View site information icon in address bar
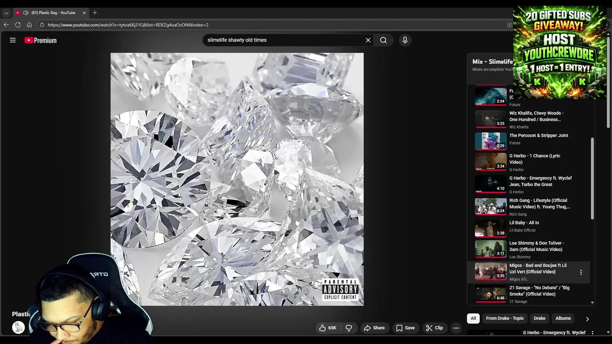The width and height of the screenshot is (612, 344). 42,25
